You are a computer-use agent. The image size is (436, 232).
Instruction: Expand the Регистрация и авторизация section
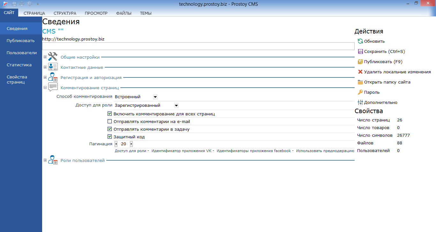click(x=45, y=77)
